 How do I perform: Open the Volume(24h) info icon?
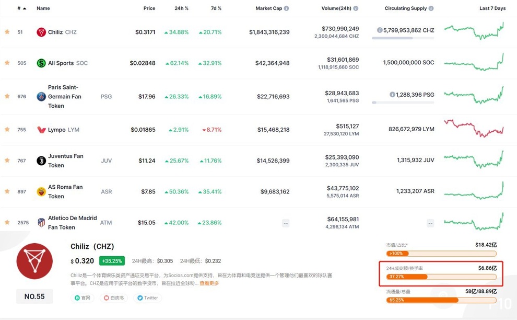pyautogui.click(x=356, y=8)
